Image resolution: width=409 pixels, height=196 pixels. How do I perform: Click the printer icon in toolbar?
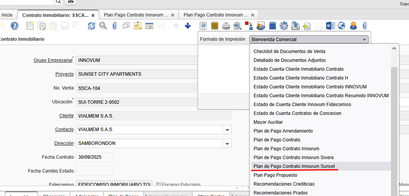(227, 26)
